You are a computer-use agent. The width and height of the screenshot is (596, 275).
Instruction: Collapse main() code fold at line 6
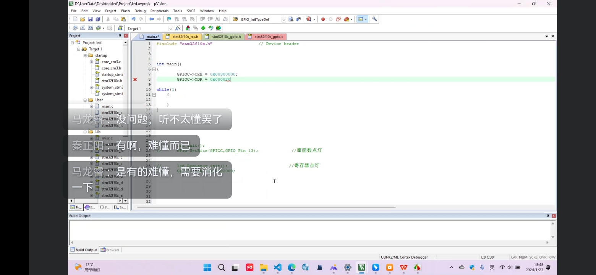point(154,69)
